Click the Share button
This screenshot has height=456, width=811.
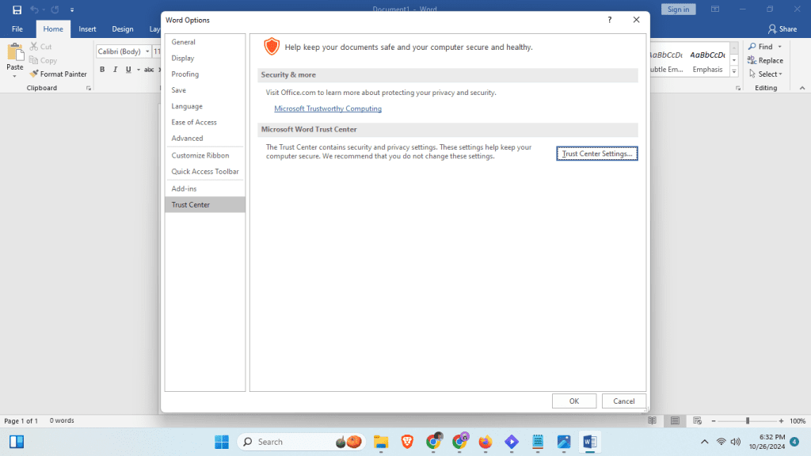[782, 29]
